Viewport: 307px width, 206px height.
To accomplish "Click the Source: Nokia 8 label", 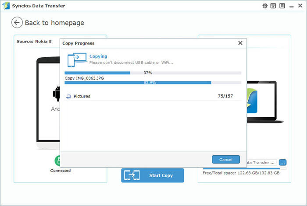I will click(34, 42).
